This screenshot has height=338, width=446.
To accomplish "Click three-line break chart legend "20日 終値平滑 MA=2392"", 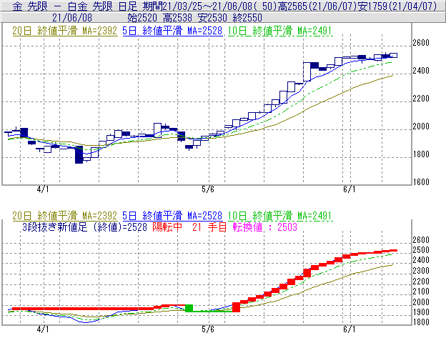I will click(x=65, y=216).
